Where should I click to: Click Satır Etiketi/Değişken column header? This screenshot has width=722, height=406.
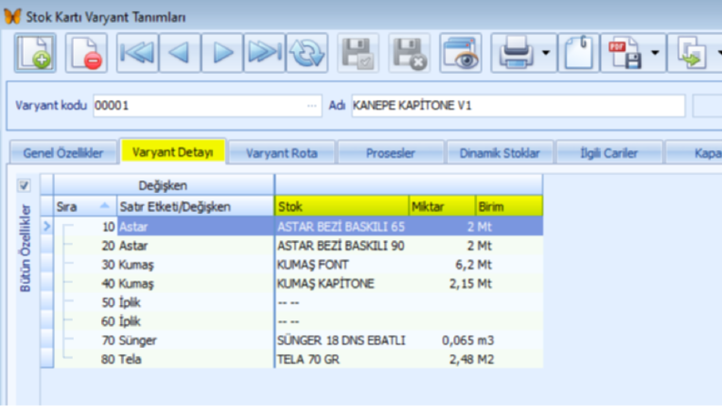(x=195, y=207)
